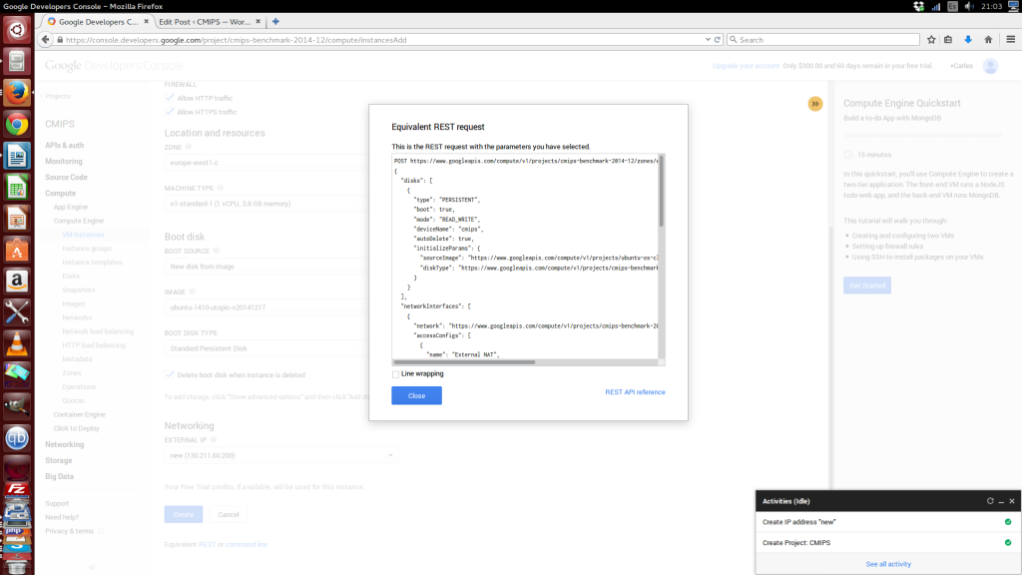
Task: Toggle Allow HTTP traffic checkbox
Action: tap(170, 98)
